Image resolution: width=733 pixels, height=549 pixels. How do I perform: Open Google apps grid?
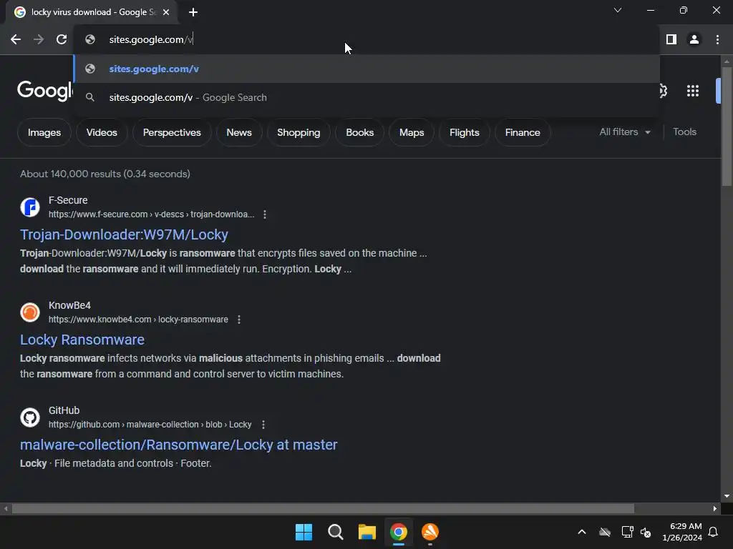[x=693, y=91]
